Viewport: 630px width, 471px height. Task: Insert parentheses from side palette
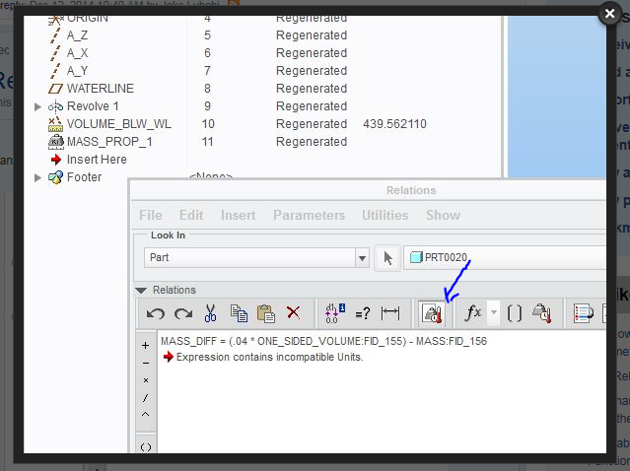click(x=146, y=447)
